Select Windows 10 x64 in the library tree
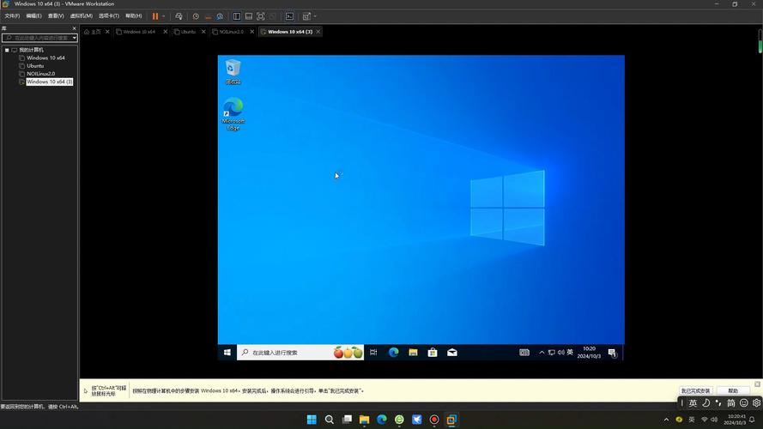This screenshot has width=763, height=429. pyautogui.click(x=45, y=57)
